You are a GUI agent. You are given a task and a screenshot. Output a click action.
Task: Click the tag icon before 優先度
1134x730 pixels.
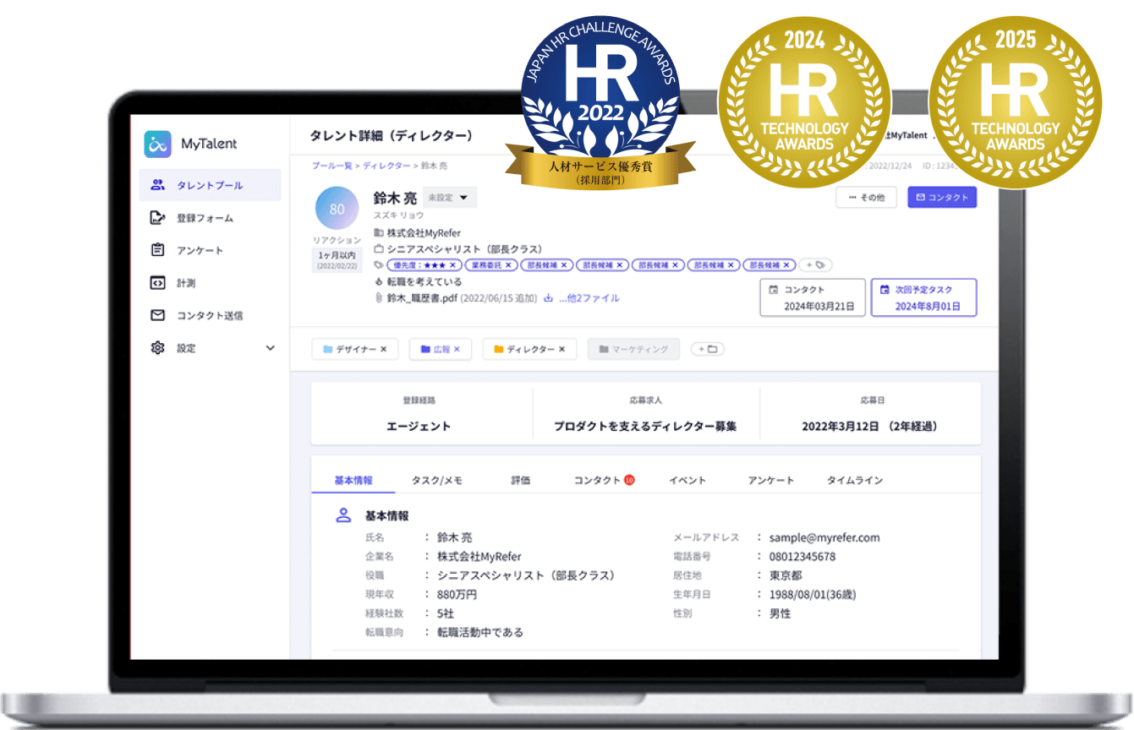pyautogui.click(x=378, y=265)
